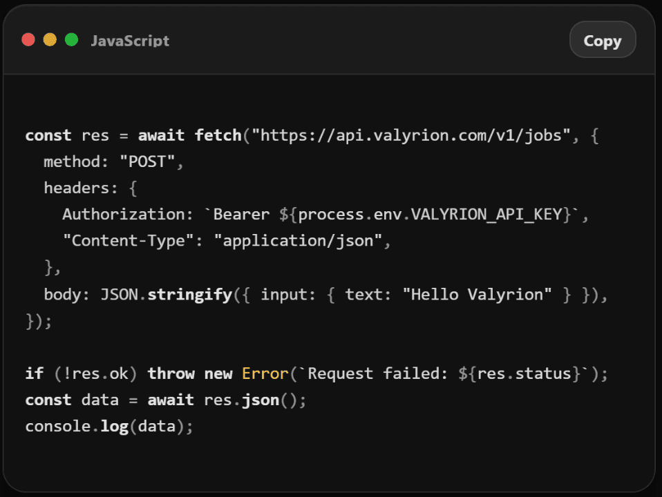Click the Authorization Bearer line

tap(325, 214)
